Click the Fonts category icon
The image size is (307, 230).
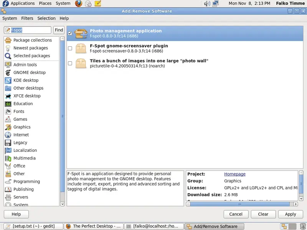pos(8,112)
